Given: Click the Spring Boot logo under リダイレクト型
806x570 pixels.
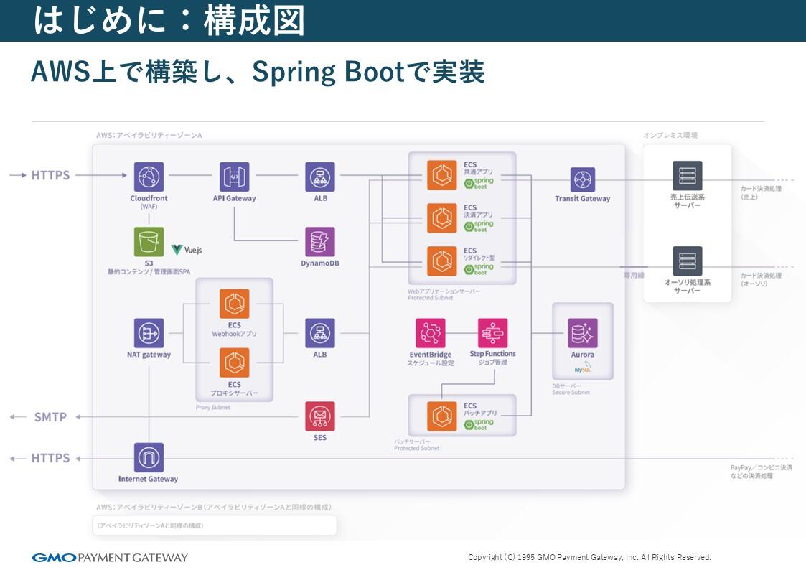Looking at the screenshot, I should 479,269.
